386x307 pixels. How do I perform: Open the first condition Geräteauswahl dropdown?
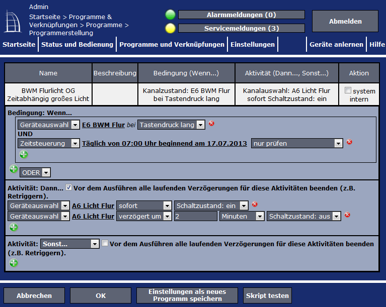49,125
